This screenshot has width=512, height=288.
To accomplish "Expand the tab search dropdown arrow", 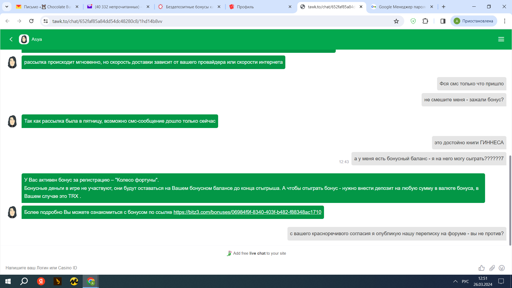I will tap(7, 7).
